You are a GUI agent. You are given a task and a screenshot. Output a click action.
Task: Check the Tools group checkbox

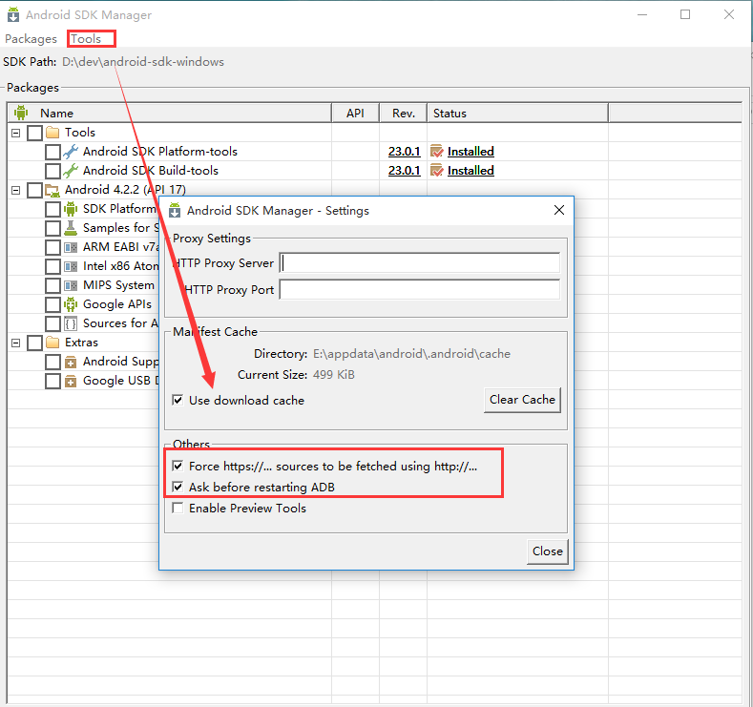(34, 133)
